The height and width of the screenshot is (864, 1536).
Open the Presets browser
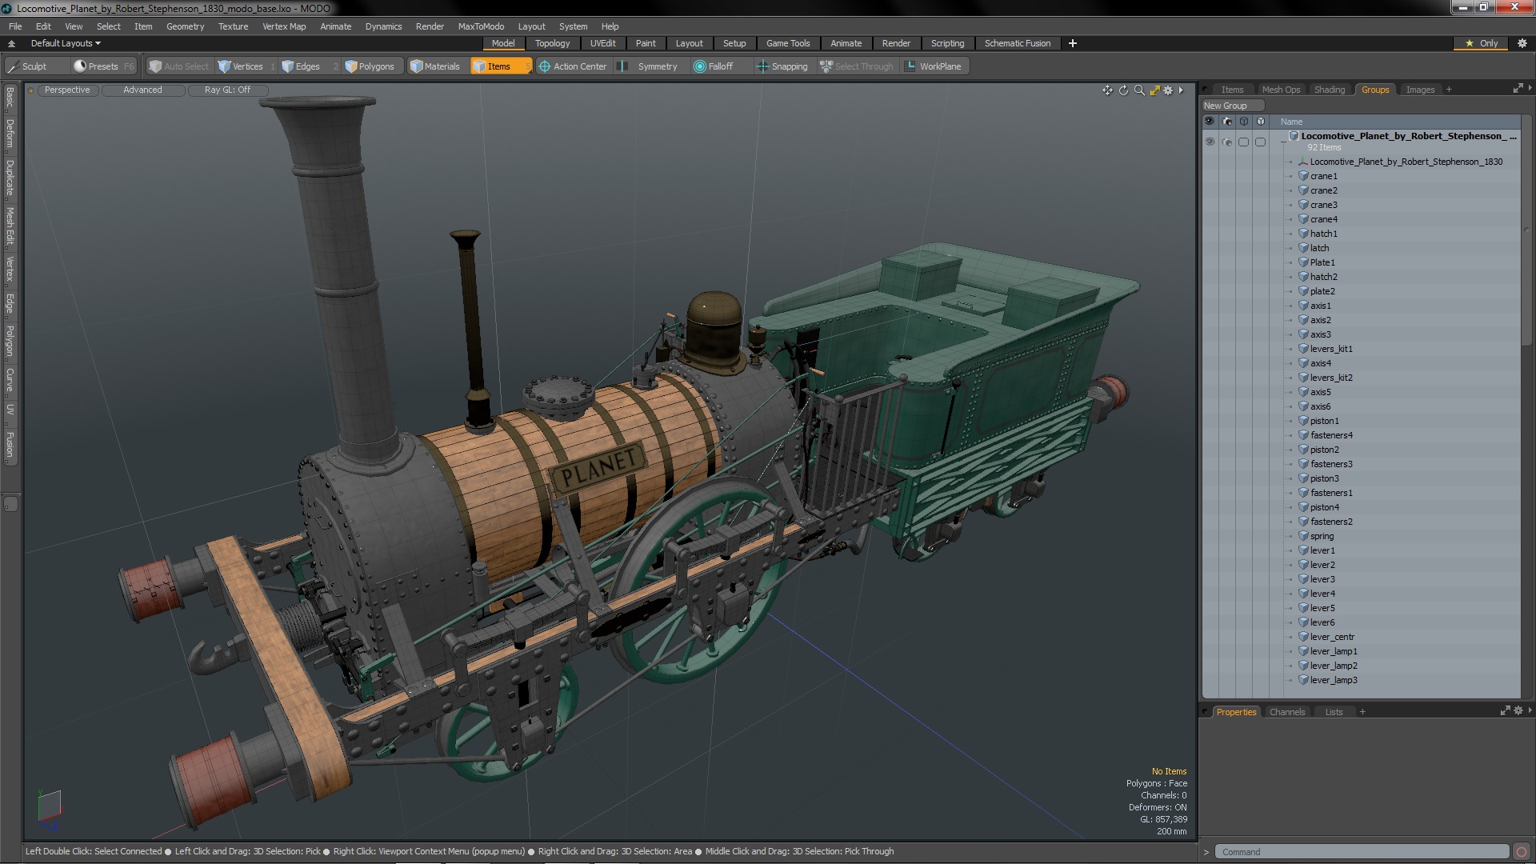click(102, 66)
